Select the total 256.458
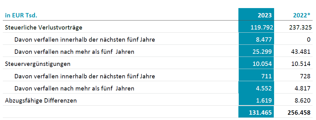The width and height of the screenshot is (316, 120). [299, 113]
